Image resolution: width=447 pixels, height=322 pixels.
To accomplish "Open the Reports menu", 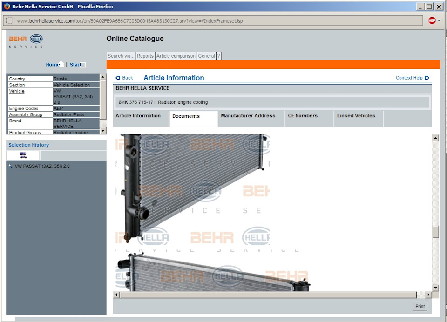I will coord(145,56).
